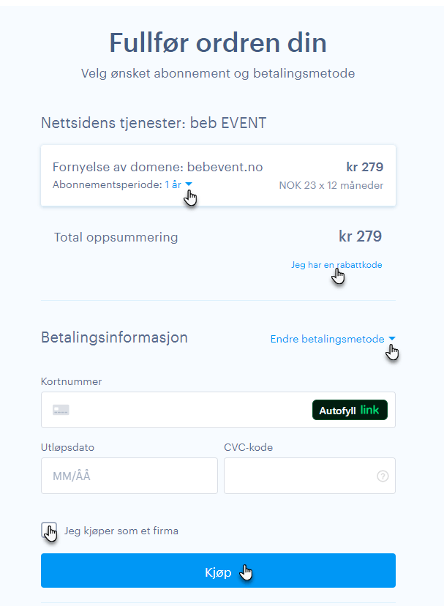Open the 'Jeg har en rabattkode' link

point(336,265)
